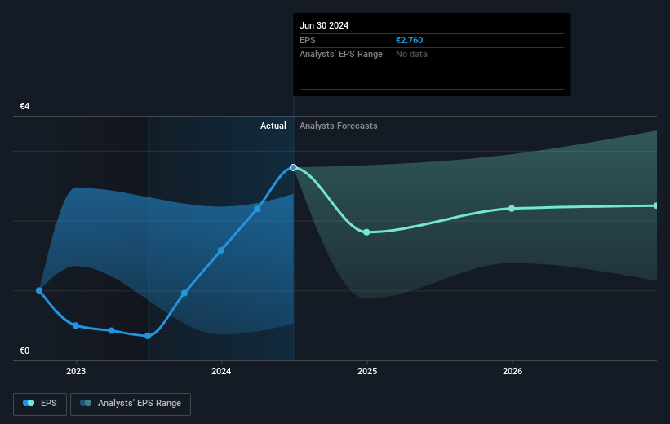The height and width of the screenshot is (424, 670).
Task: Click the 2024 x-axis label
Action: 221,371
